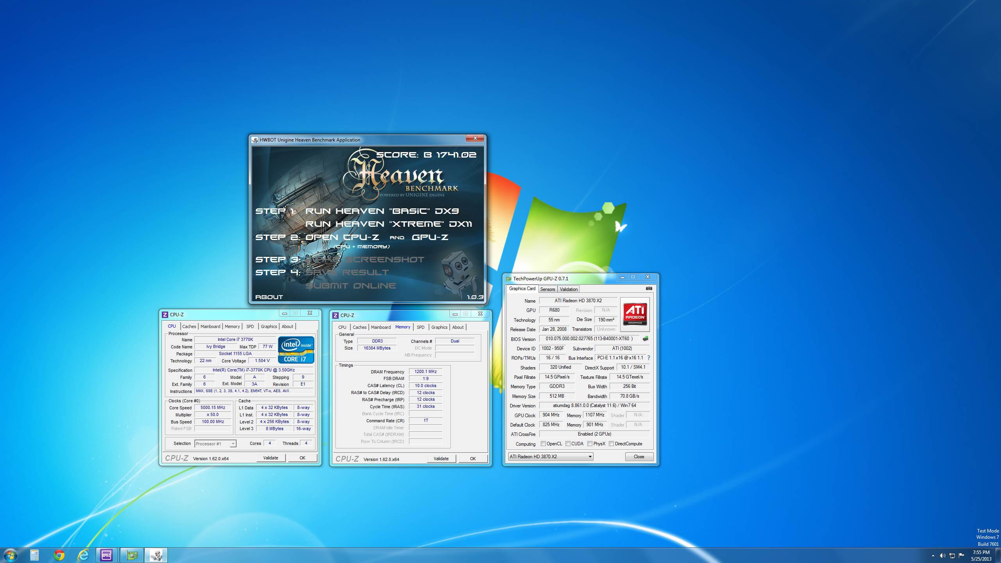Click the BIOS Version field in GPU-Z
This screenshot has height=563, width=1001.
click(x=589, y=339)
